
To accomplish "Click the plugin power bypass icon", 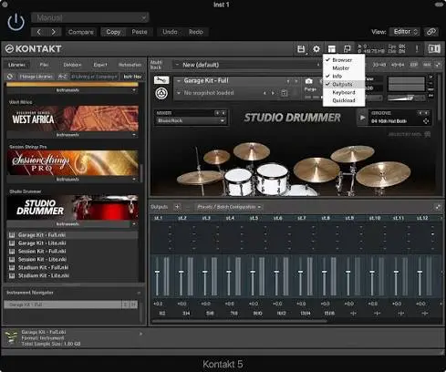I will point(16,22).
